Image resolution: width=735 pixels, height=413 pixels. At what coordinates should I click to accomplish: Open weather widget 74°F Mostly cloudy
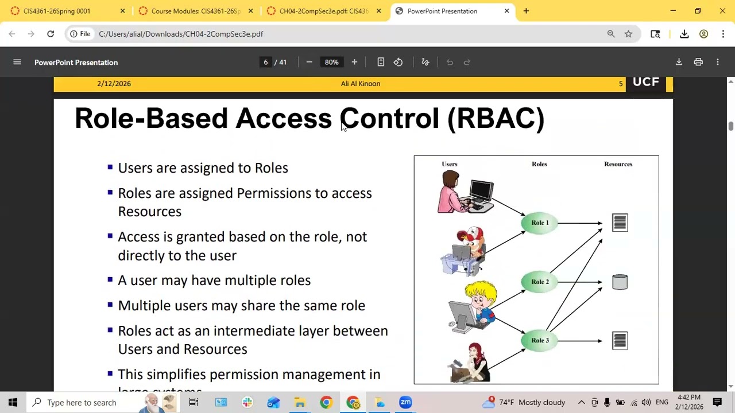point(524,402)
